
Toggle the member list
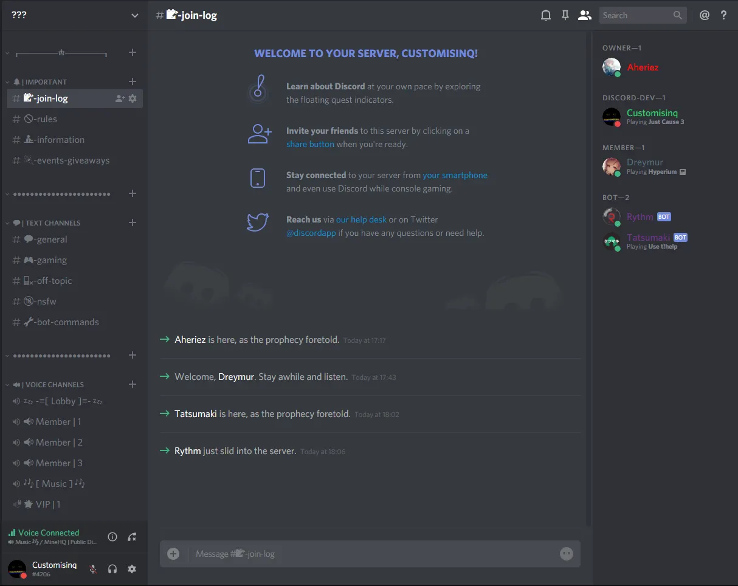pyautogui.click(x=585, y=15)
